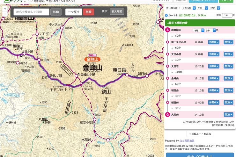Click the campsite icon below 大日小屋

point(21,56)
